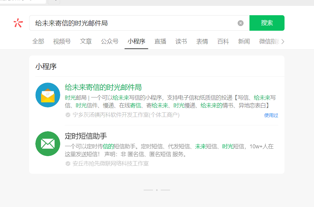This screenshot has width=314, height=207.
Task: Open the 定时短信助手 result title
Action: [x=86, y=136]
